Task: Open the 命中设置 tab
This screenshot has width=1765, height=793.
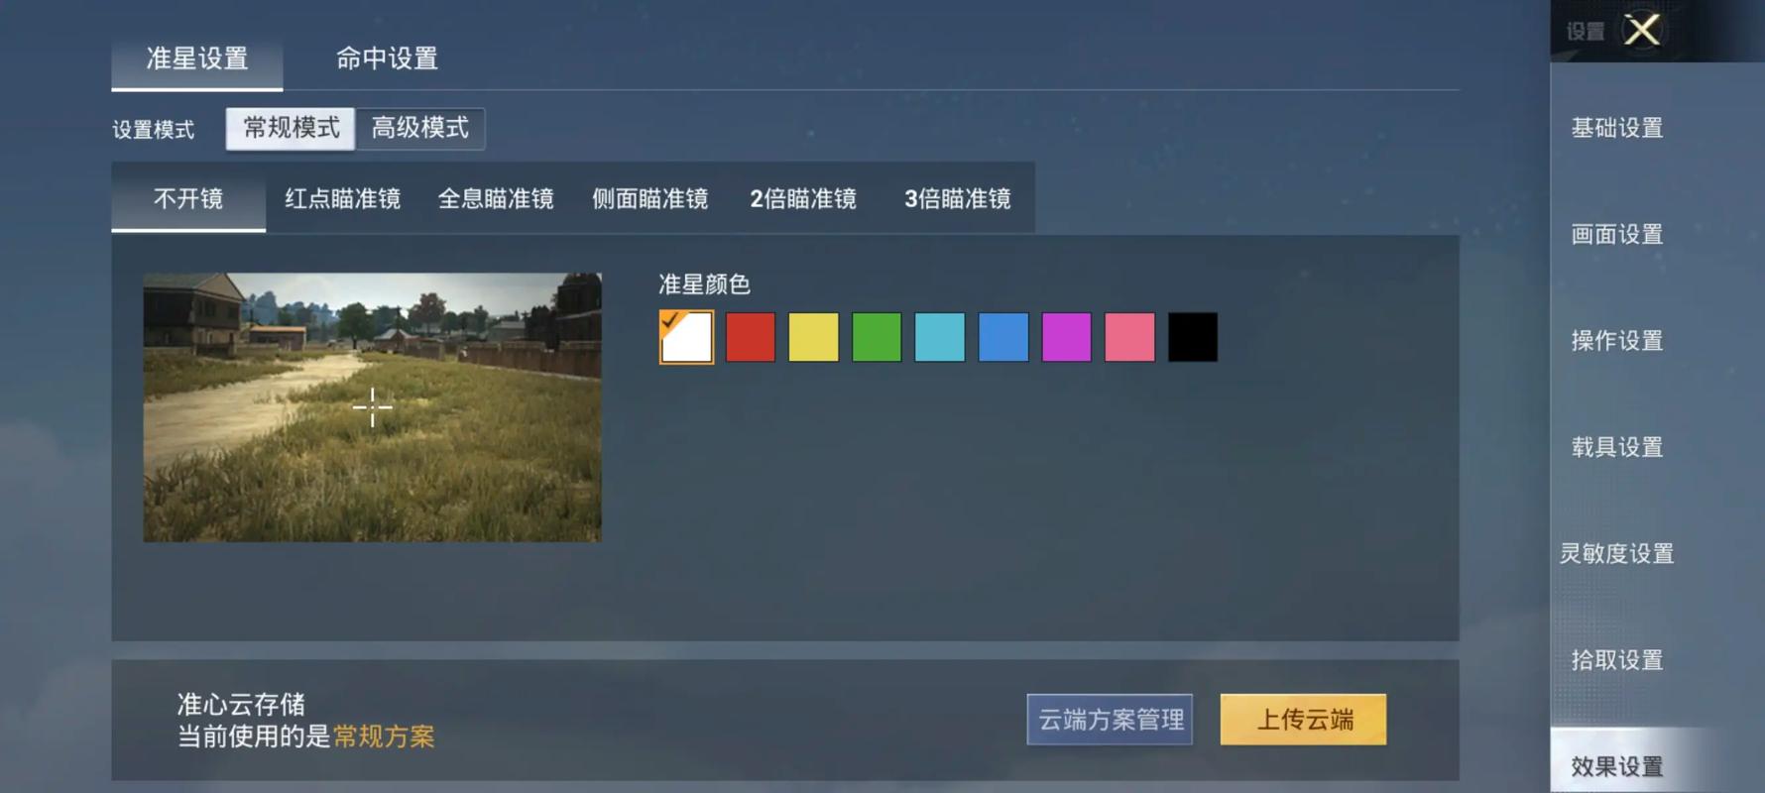Action: [387, 59]
